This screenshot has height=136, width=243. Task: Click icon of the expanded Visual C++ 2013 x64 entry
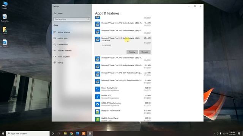pyautogui.click(x=98, y=39)
